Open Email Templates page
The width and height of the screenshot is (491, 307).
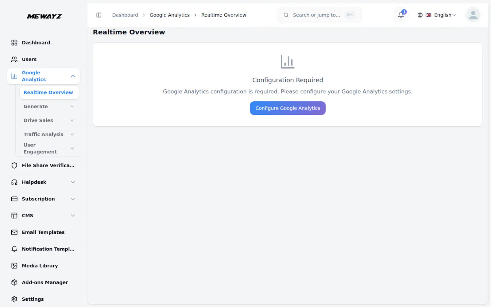click(x=44, y=232)
